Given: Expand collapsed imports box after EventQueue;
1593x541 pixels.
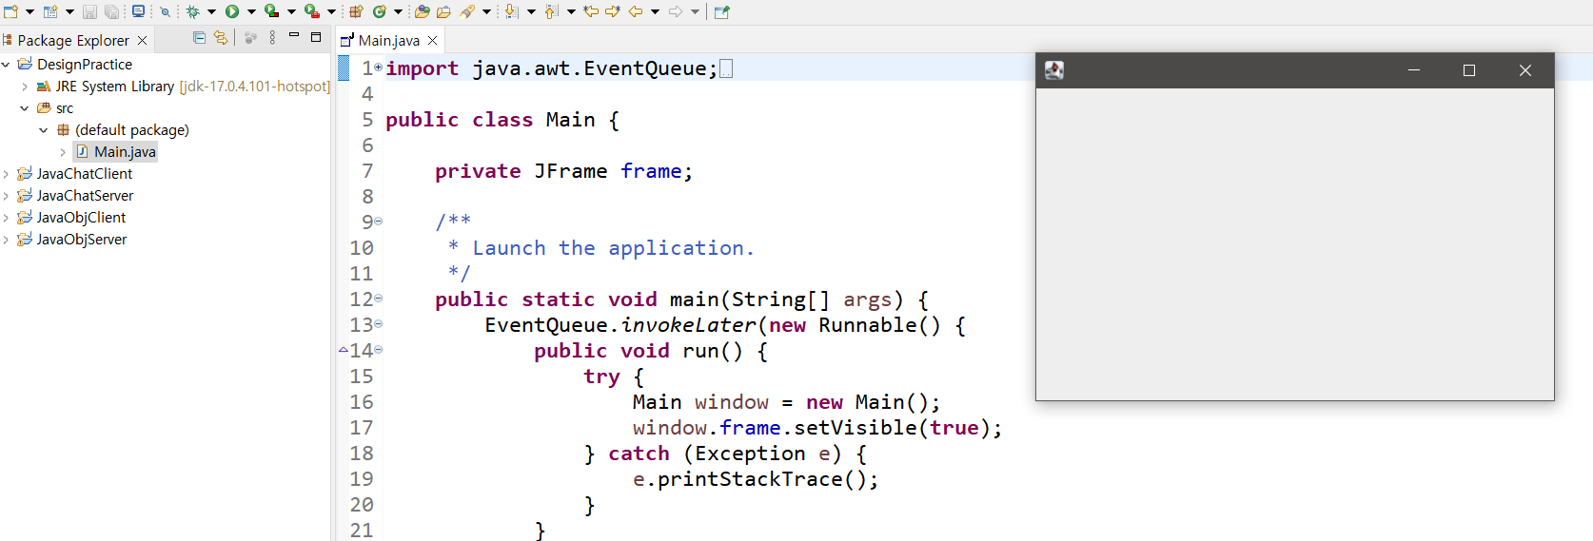Looking at the screenshot, I should tap(726, 69).
